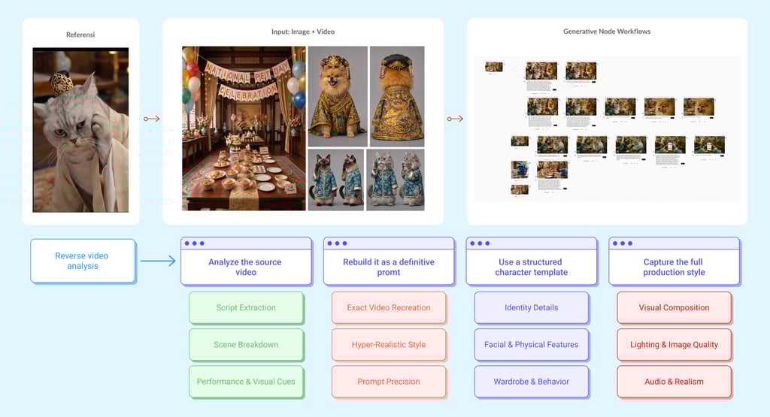Pick the Audio & Realism box

coord(674,381)
